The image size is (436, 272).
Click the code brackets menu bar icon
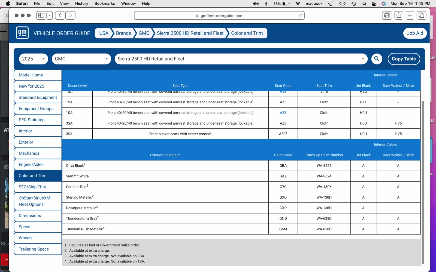click(x=342, y=4)
